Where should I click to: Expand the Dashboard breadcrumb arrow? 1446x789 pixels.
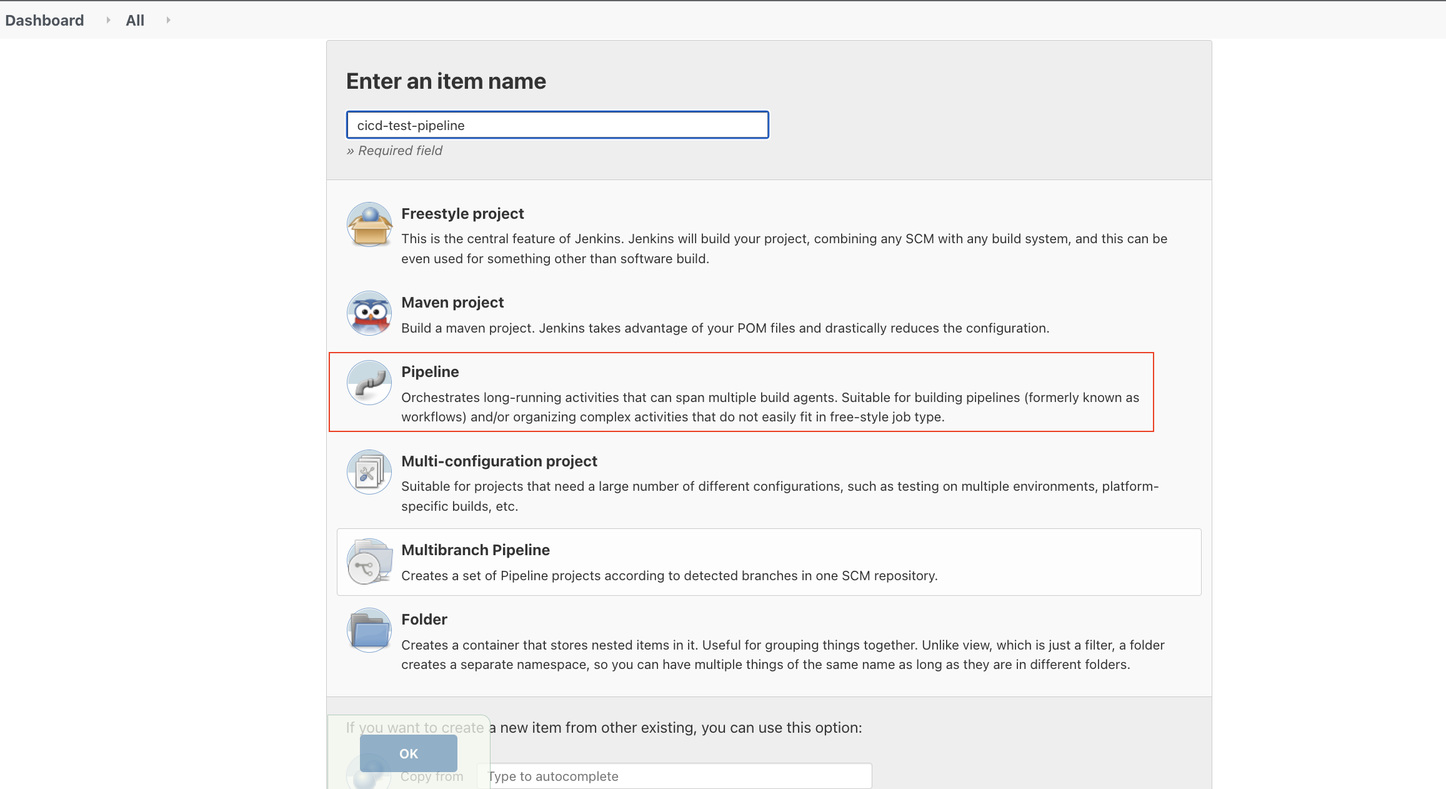point(108,20)
